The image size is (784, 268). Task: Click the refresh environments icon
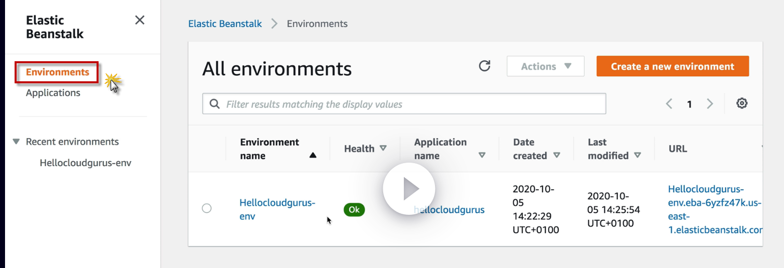484,66
